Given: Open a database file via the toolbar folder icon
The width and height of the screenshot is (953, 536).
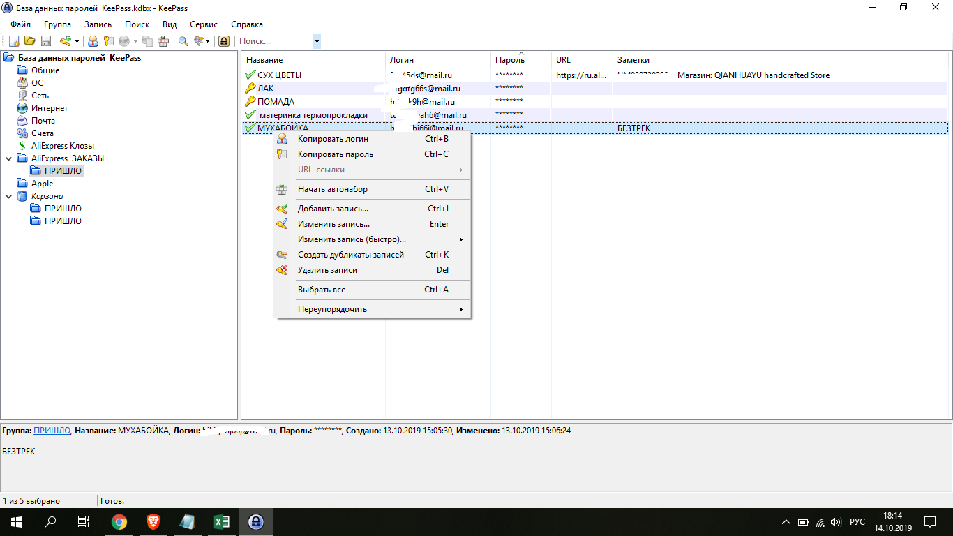Looking at the screenshot, I should pyautogui.click(x=30, y=41).
